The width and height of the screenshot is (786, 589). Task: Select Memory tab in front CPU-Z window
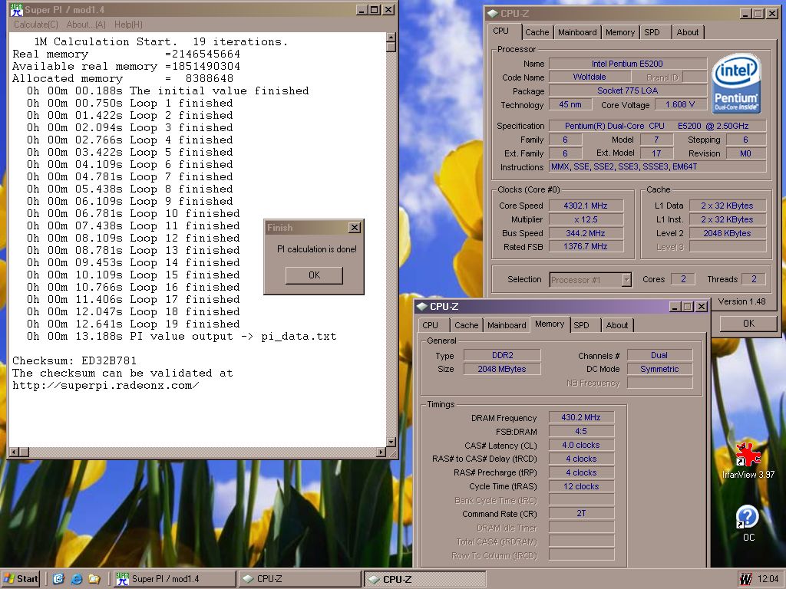[x=550, y=324]
